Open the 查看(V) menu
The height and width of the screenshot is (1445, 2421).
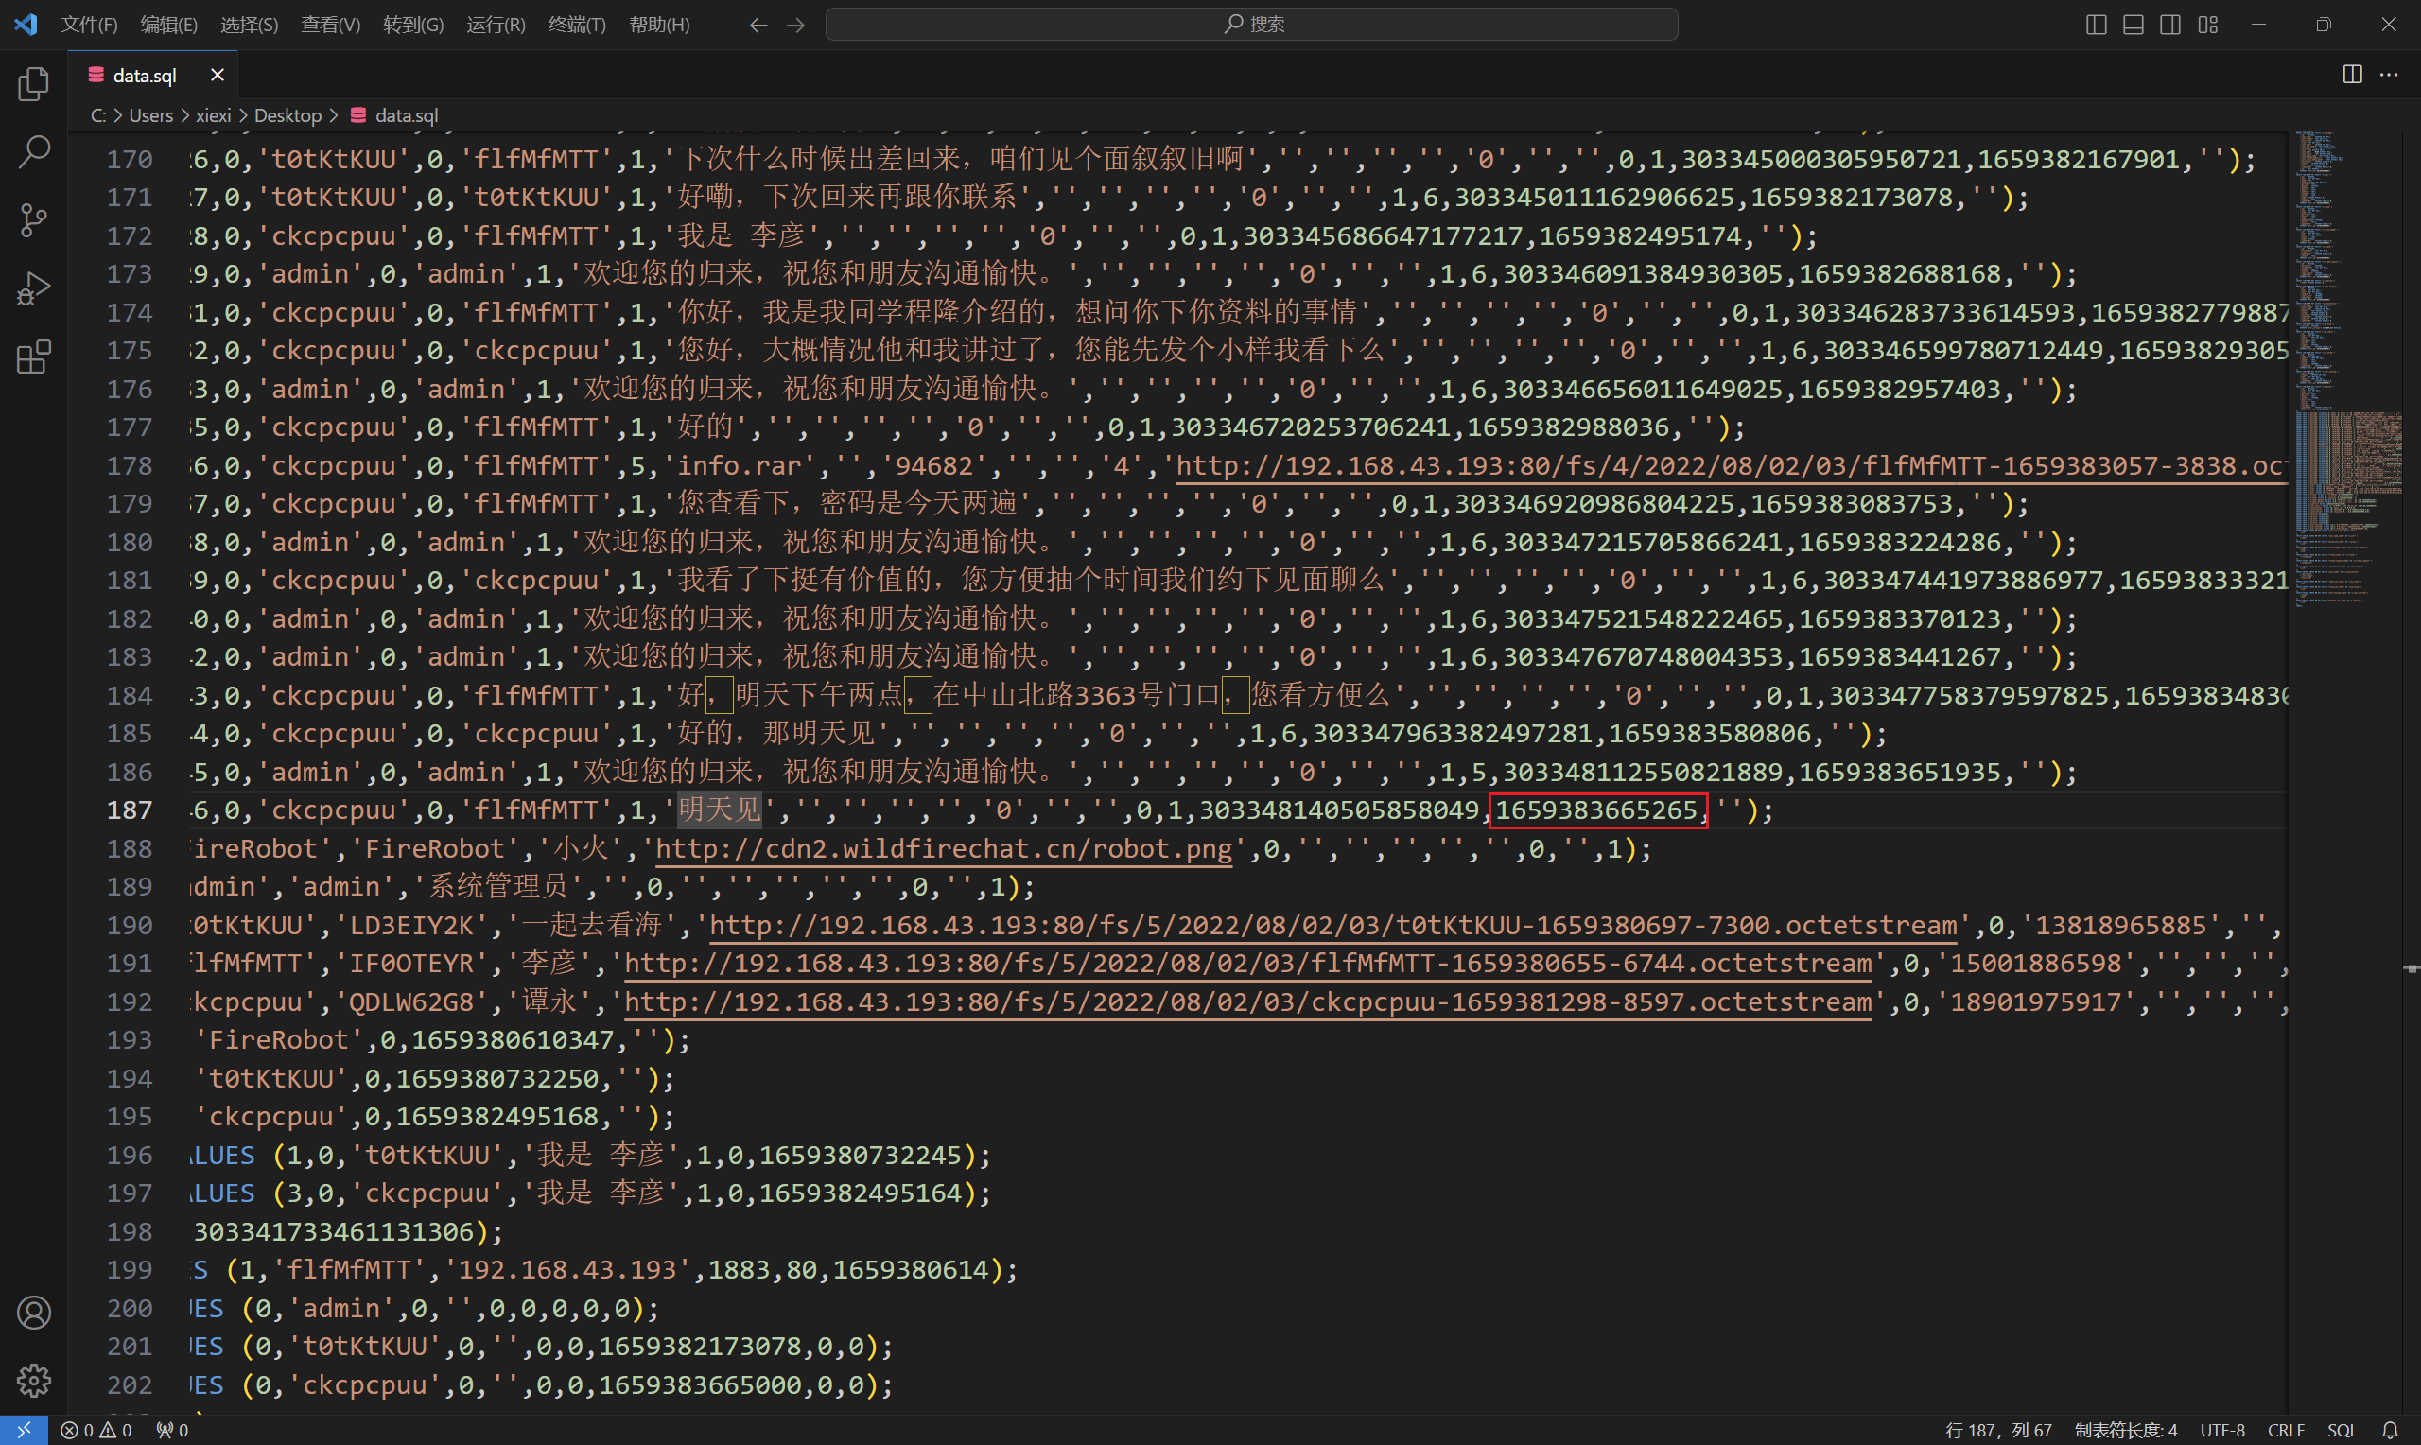[x=331, y=25]
